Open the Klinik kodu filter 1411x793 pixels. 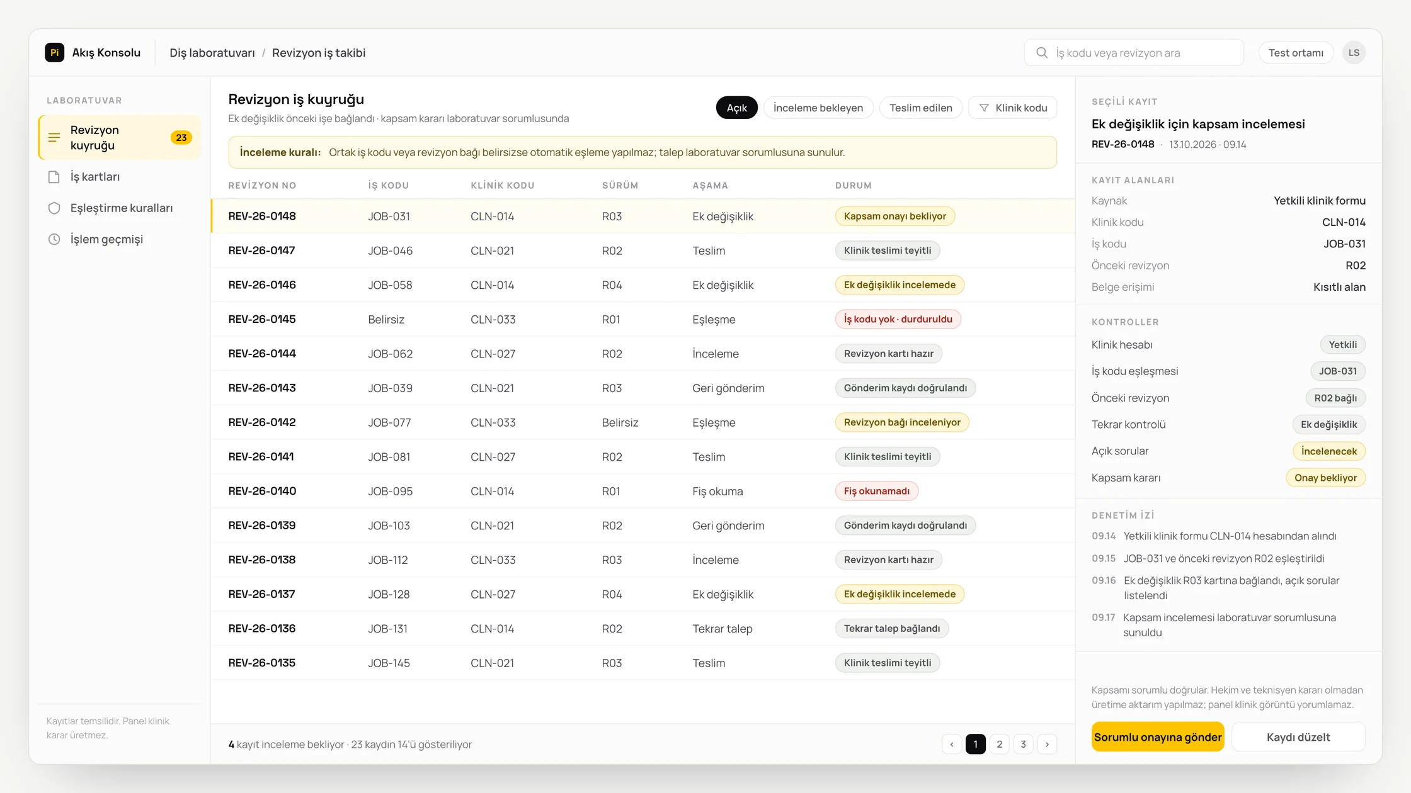click(1013, 108)
